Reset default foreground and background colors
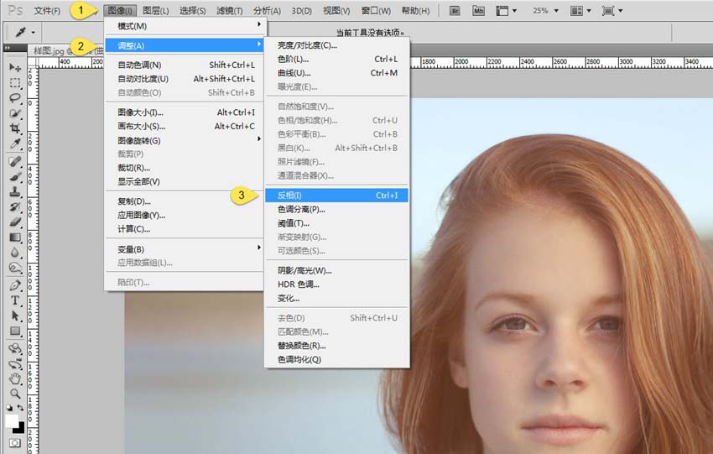Screen dimensions: 713x454 click(x=9, y=408)
